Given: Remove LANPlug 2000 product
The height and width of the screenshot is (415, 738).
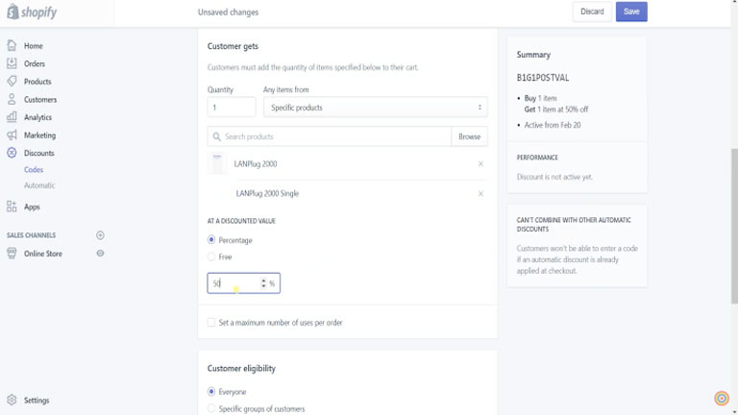Looking at the screenshot, I should [x=480, y=163].
